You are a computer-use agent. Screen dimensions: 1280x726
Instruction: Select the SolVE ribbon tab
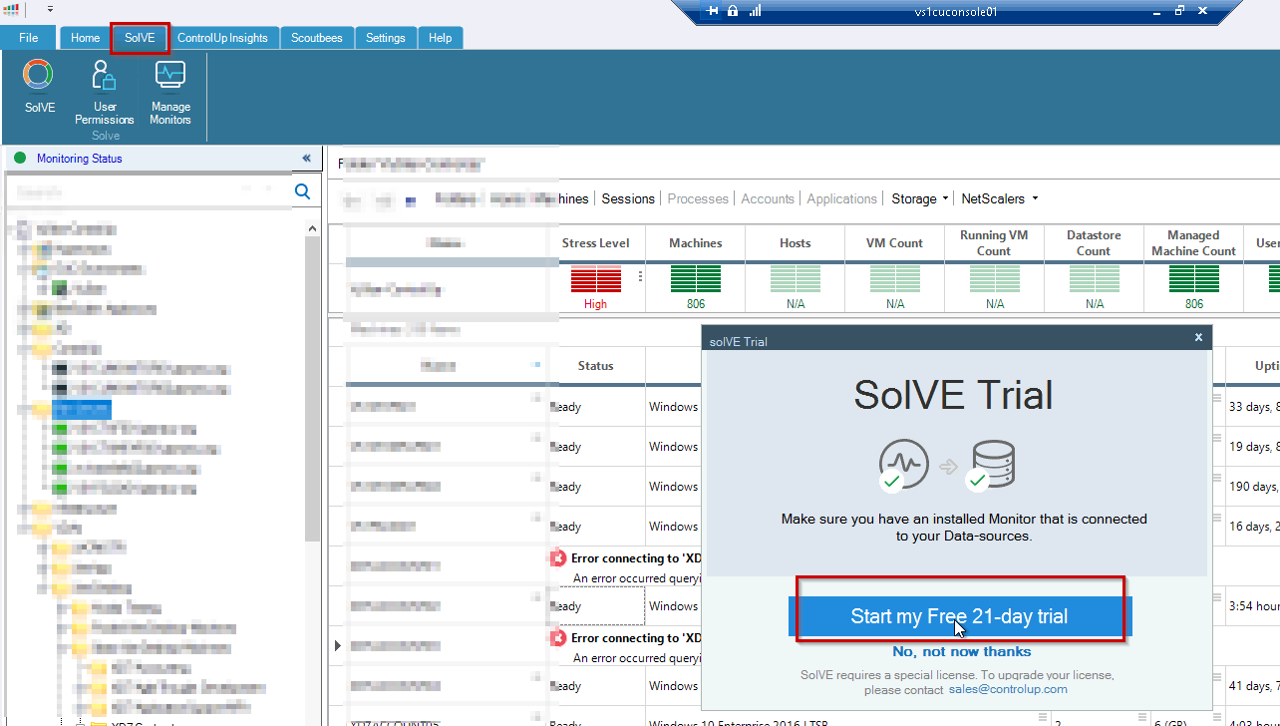140,38
